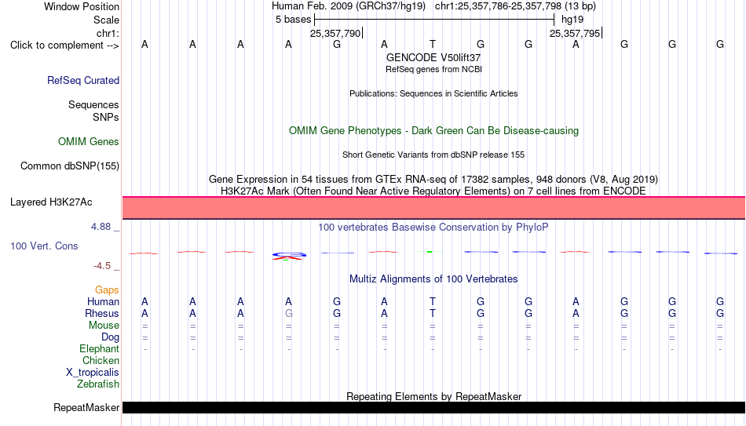
Task: Click the T base in the Rhesus alignment row
Action: point(433,314)
